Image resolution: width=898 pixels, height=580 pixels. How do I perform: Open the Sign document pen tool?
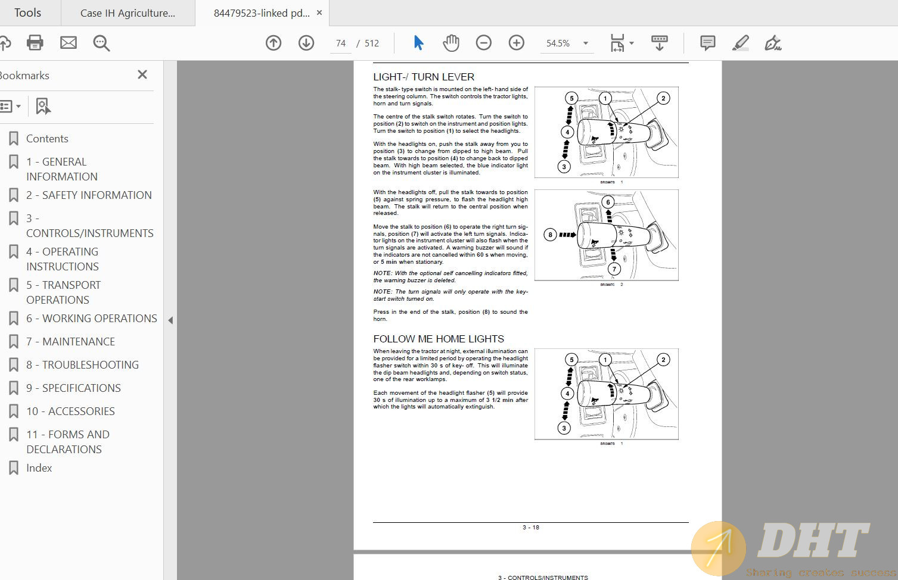point(773,43)
